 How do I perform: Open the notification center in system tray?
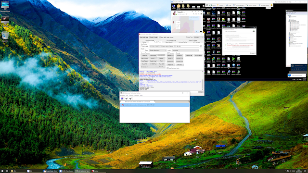click(x=305, y=171)
